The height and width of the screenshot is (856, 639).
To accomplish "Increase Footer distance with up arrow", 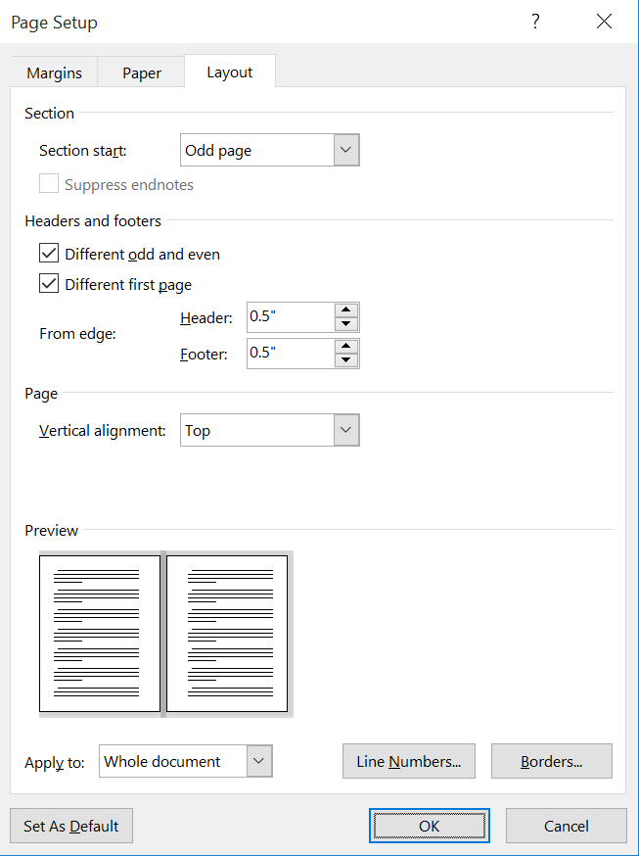I will [346, 347].
